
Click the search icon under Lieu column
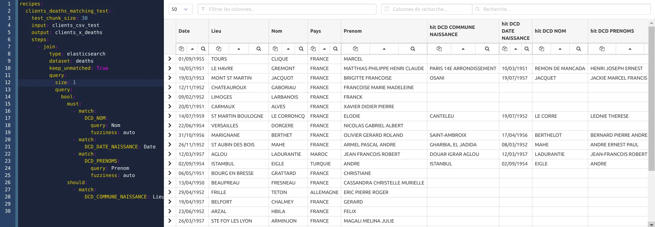click(x=259, y=49)
